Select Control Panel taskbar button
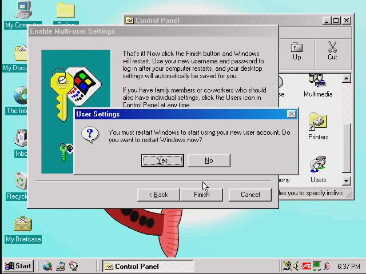366x274 pixels. click(148, 266)
